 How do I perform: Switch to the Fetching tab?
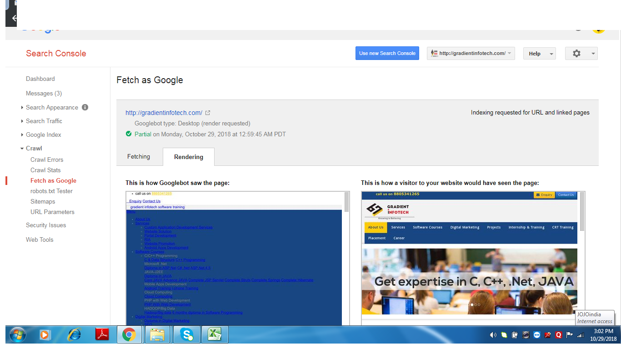(139, 156)
